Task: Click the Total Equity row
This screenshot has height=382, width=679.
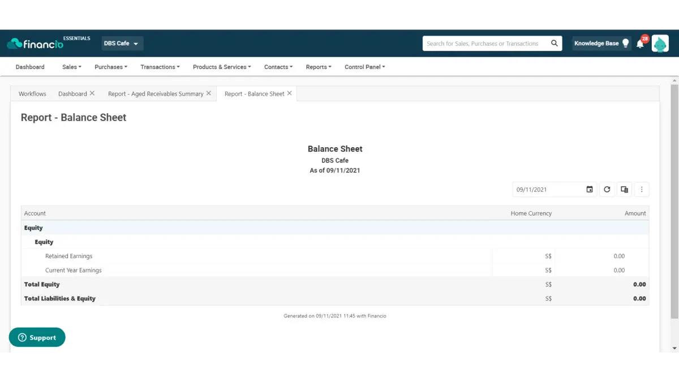Action: [x=335, y=285]
